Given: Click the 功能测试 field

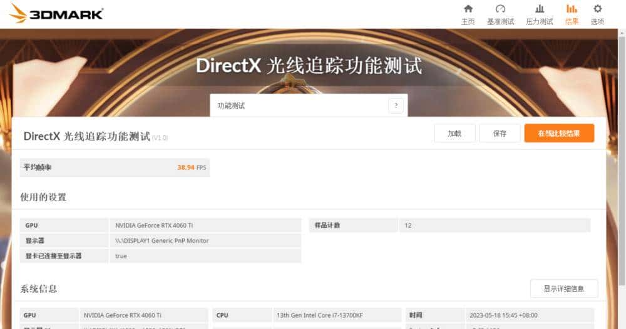Looking at the screenshot, I should coord(309,106).
